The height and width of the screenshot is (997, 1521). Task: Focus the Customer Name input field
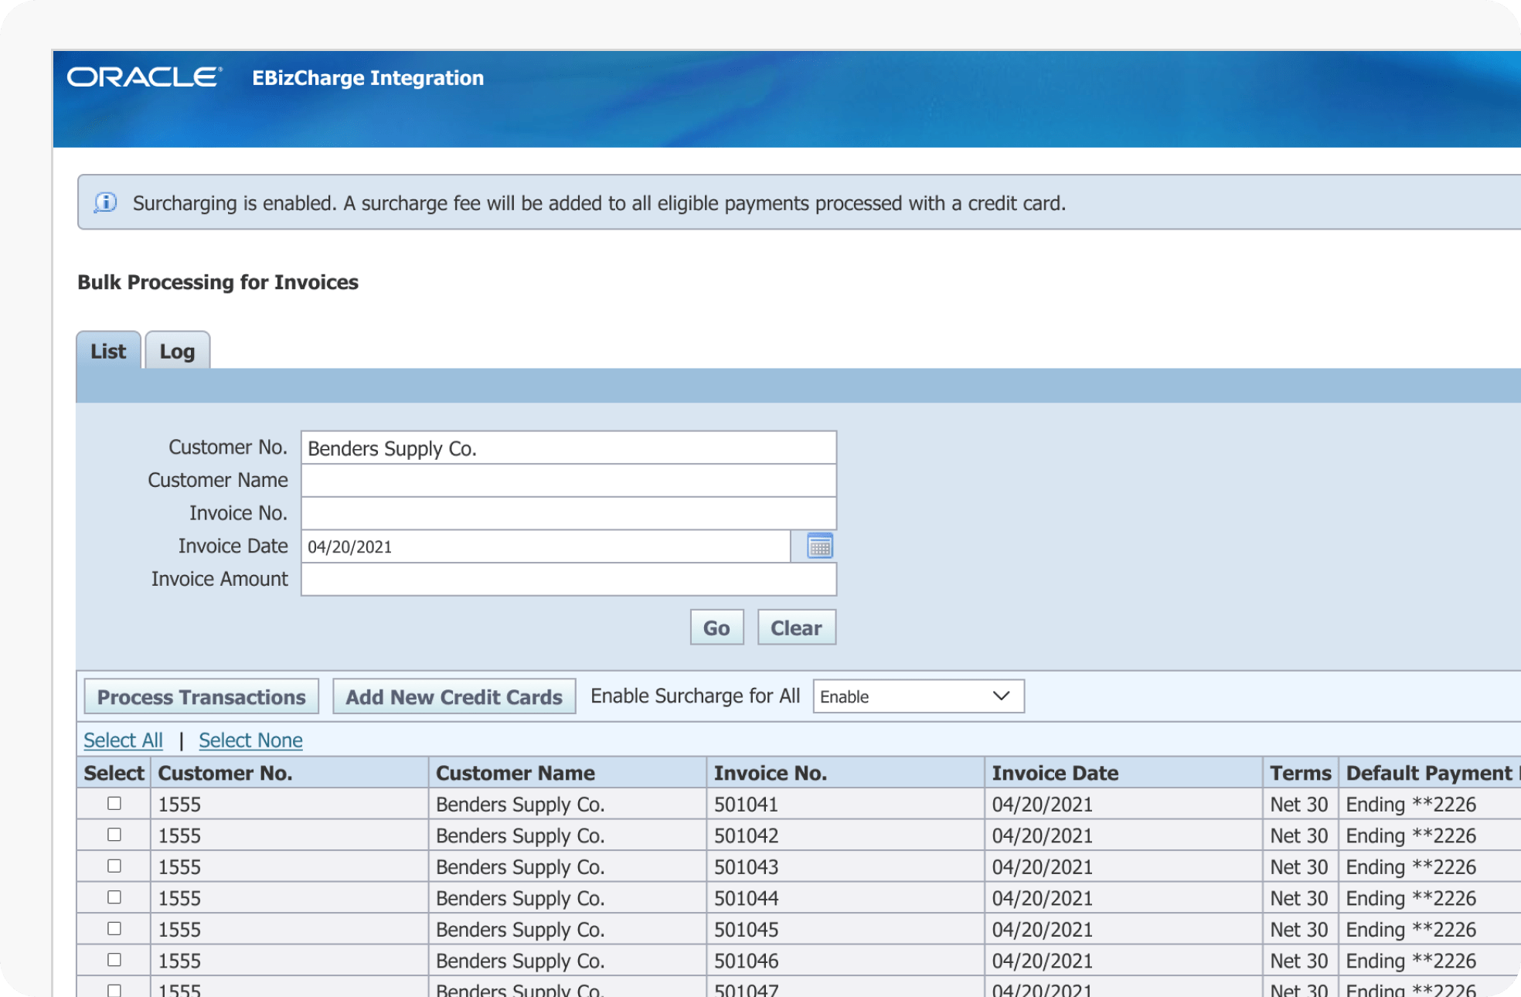pyautogui.click(x=569, y=481)
